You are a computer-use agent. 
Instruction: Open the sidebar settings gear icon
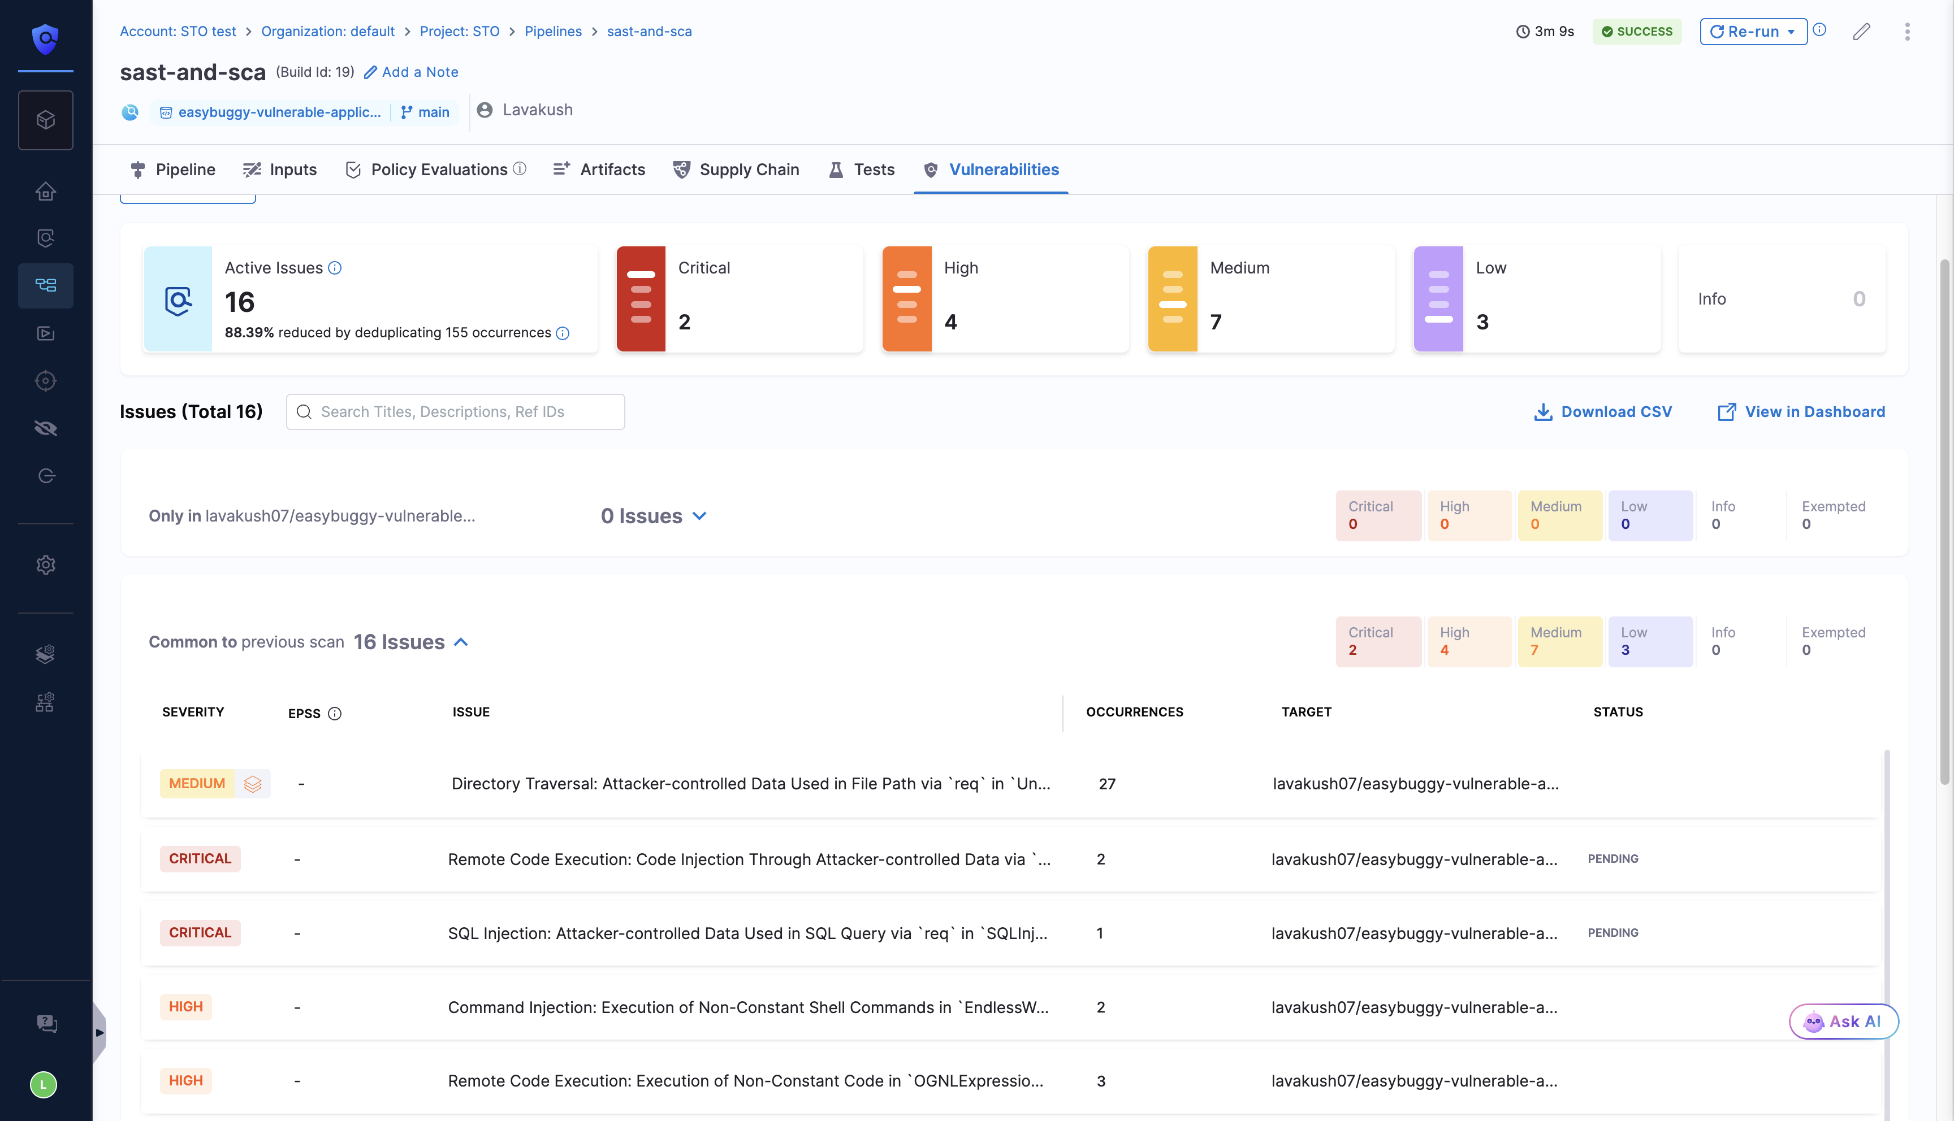(x=45, y=565)
